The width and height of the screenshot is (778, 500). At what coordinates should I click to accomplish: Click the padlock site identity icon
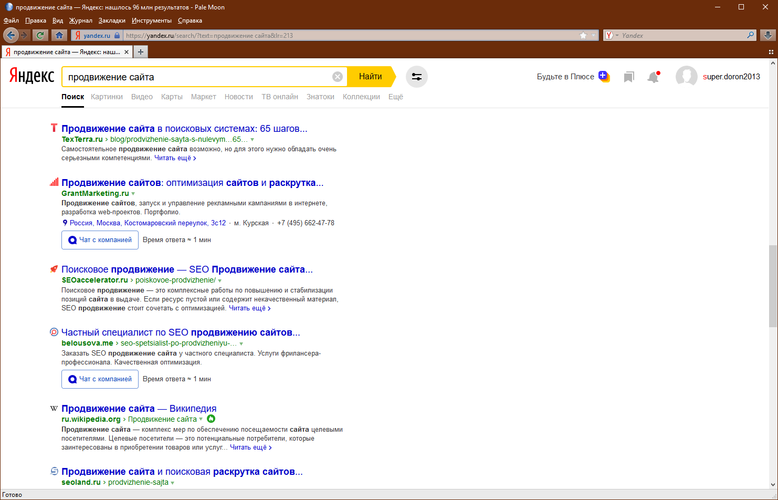pos(117,36)
